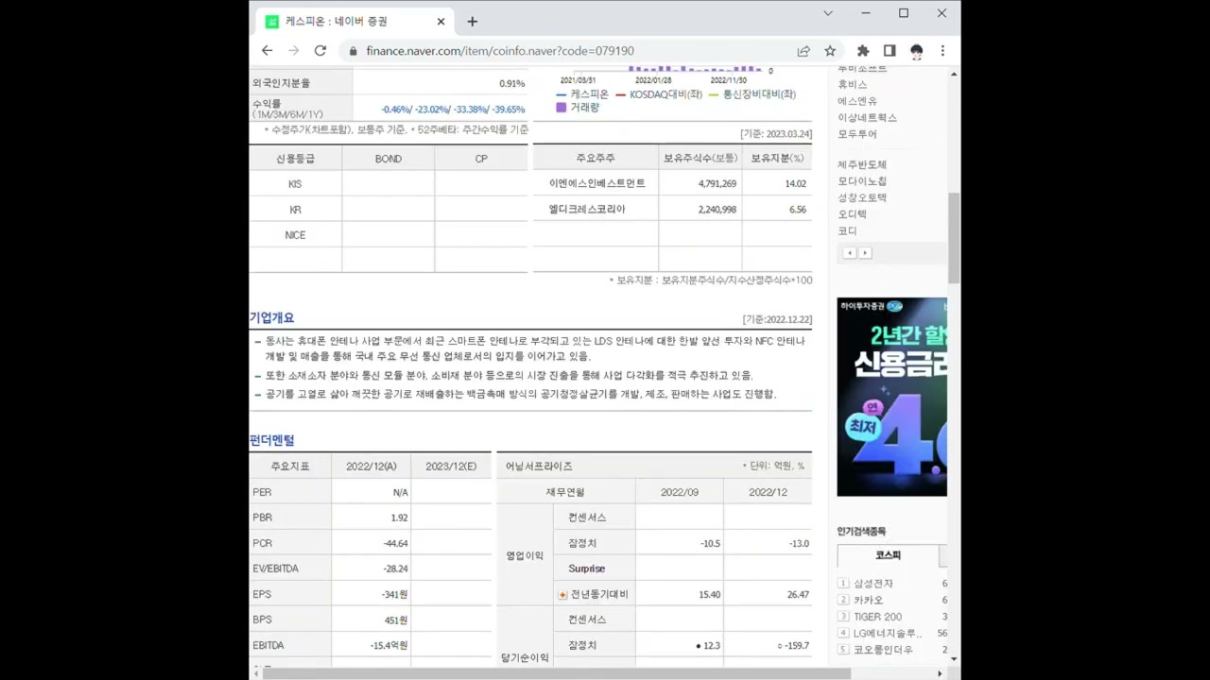Click the PBR value 1.92
Viewport: 1210px width, 680px height.
(x=399, y=518)
